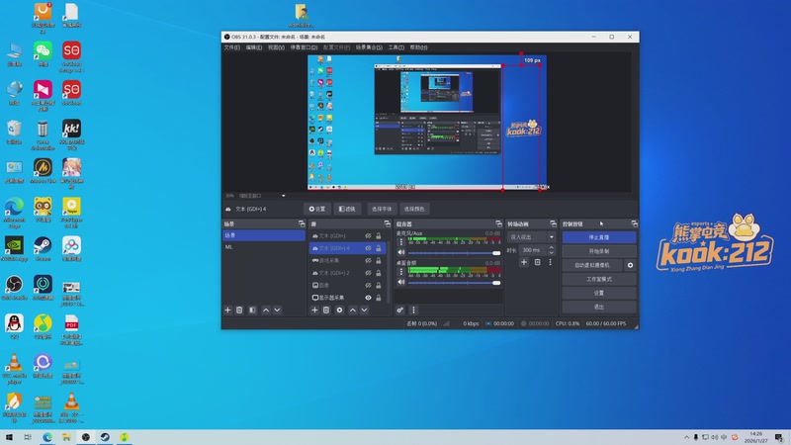Click select font button on source toolbar

pyautogui.click(x=382, y=209)
